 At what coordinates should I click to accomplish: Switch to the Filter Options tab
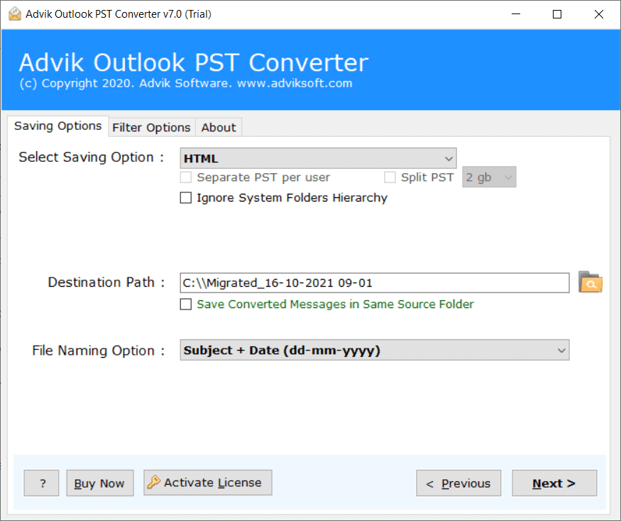151,127
